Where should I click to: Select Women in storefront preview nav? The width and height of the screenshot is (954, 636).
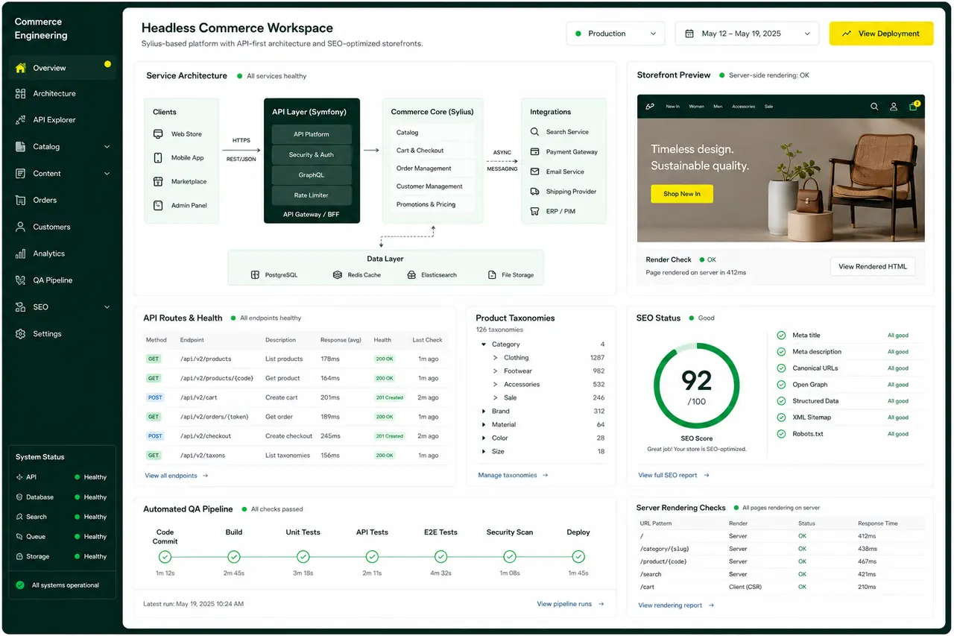pyautogui.click(x=696, y=107)
